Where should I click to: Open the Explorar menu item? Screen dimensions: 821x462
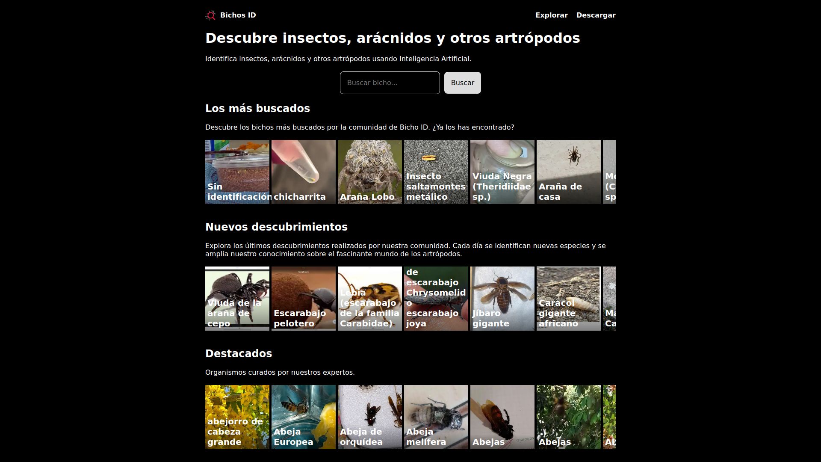(x=552, y=15)
